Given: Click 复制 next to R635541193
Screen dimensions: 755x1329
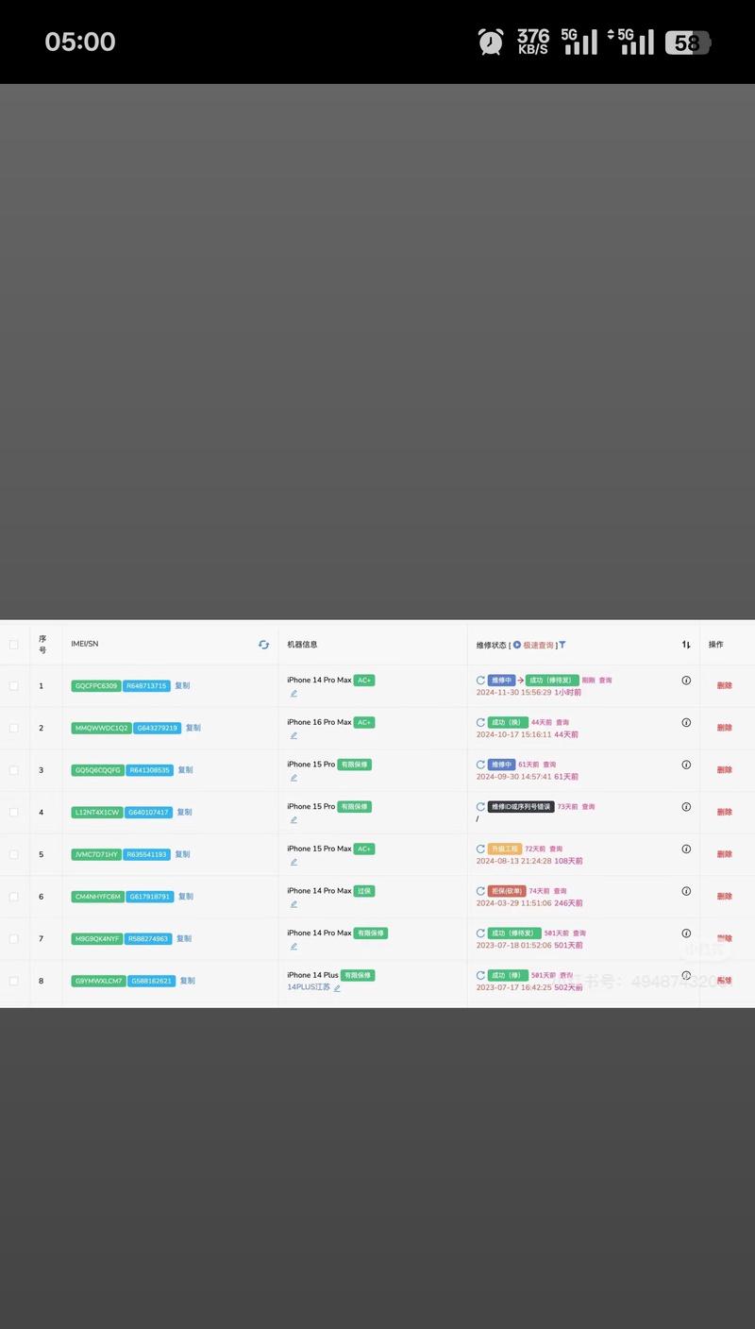Looking at the screenshot, I should point(182,854).
